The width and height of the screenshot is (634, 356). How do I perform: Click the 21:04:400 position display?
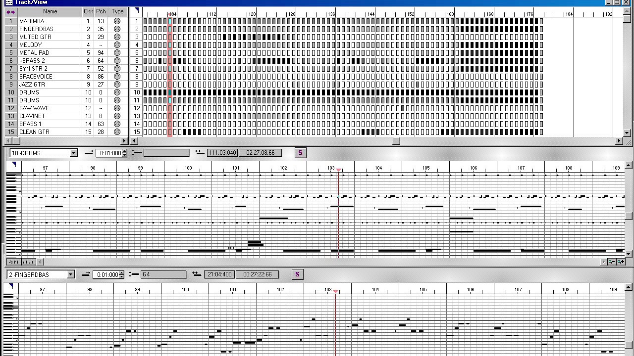pos(219,274)
